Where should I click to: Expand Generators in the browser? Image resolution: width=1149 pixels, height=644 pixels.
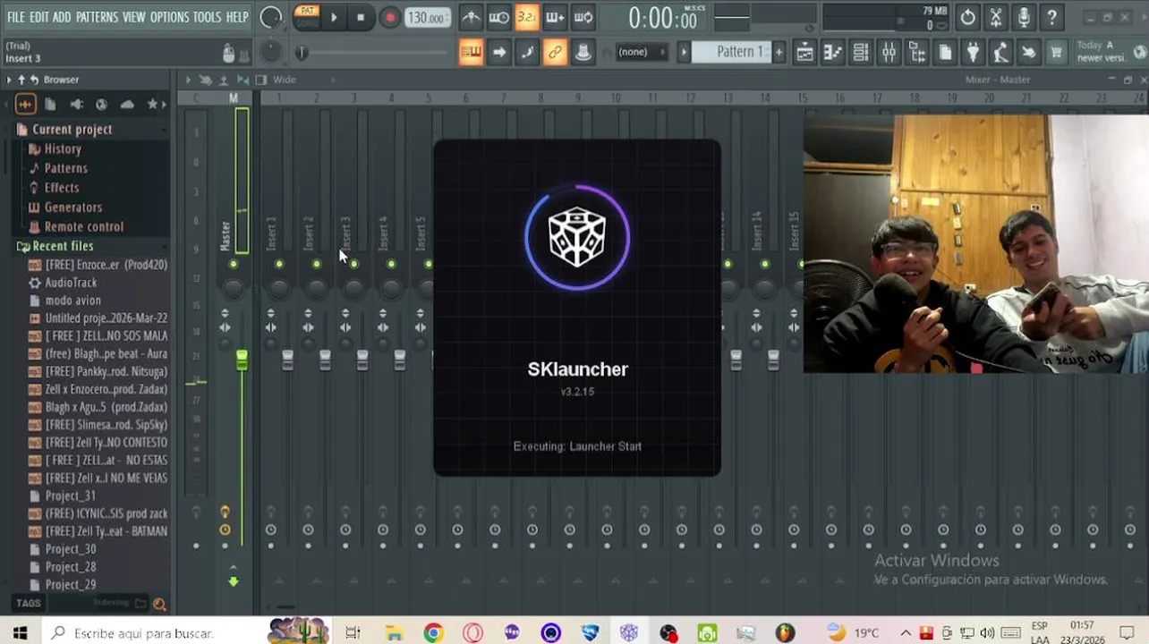[x=72, y=208]
